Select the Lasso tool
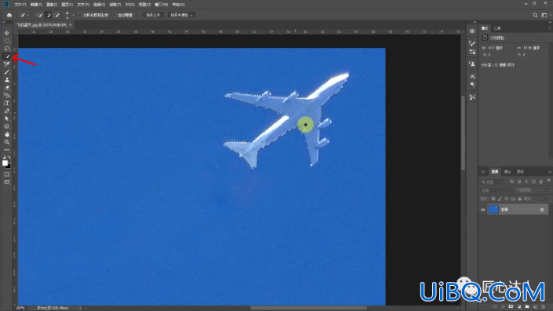The image size is (553, 311). [7, 49]
